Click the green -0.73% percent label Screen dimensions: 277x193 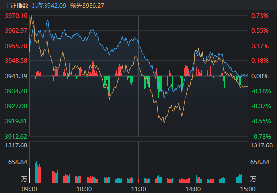click(x=261, y=137)
